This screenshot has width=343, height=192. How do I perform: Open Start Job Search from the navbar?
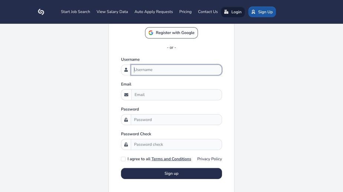point(76,12)
